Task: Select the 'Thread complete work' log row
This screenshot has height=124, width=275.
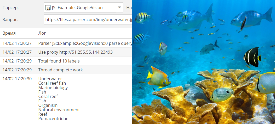Action: (66, 70)
